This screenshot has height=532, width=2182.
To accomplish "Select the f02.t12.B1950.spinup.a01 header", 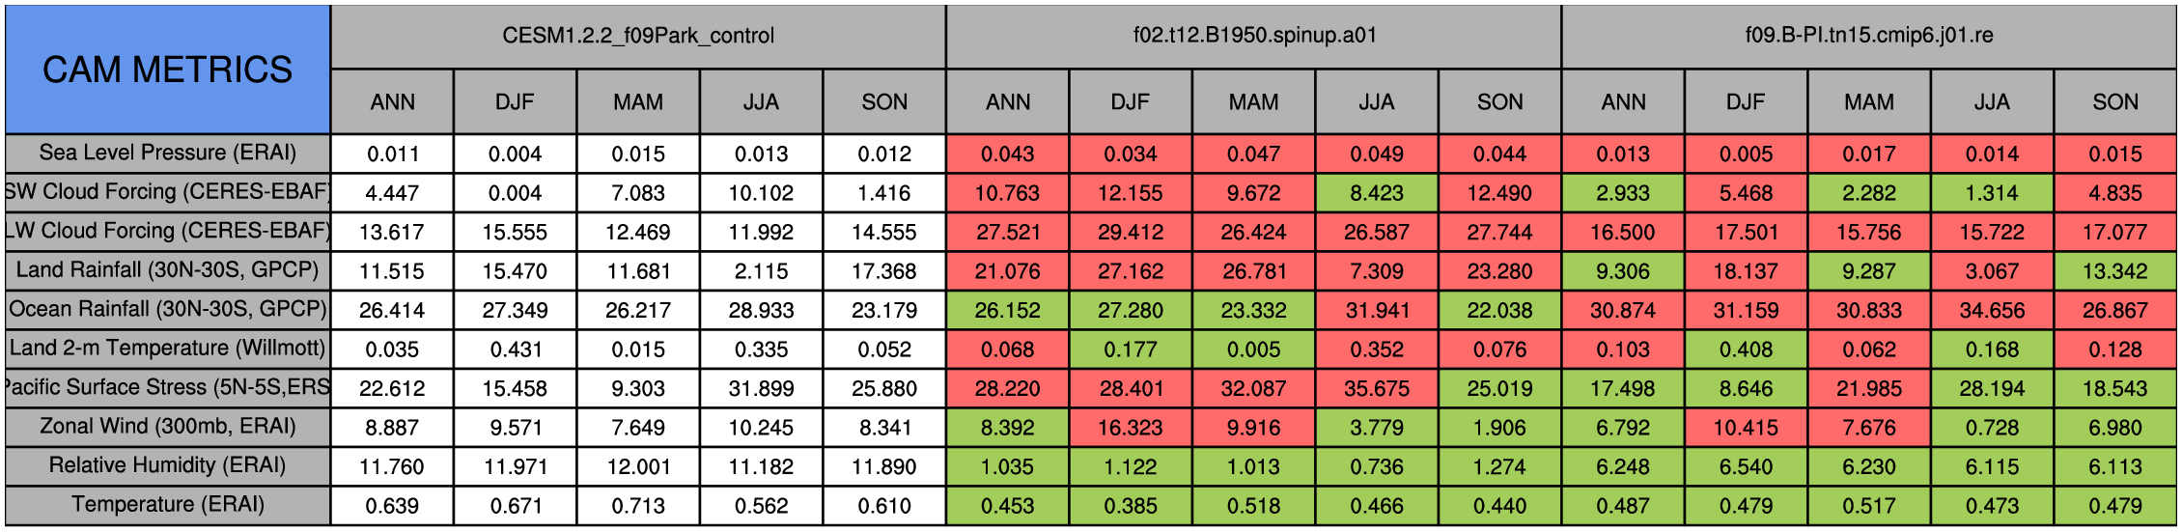I will 1254,36.
